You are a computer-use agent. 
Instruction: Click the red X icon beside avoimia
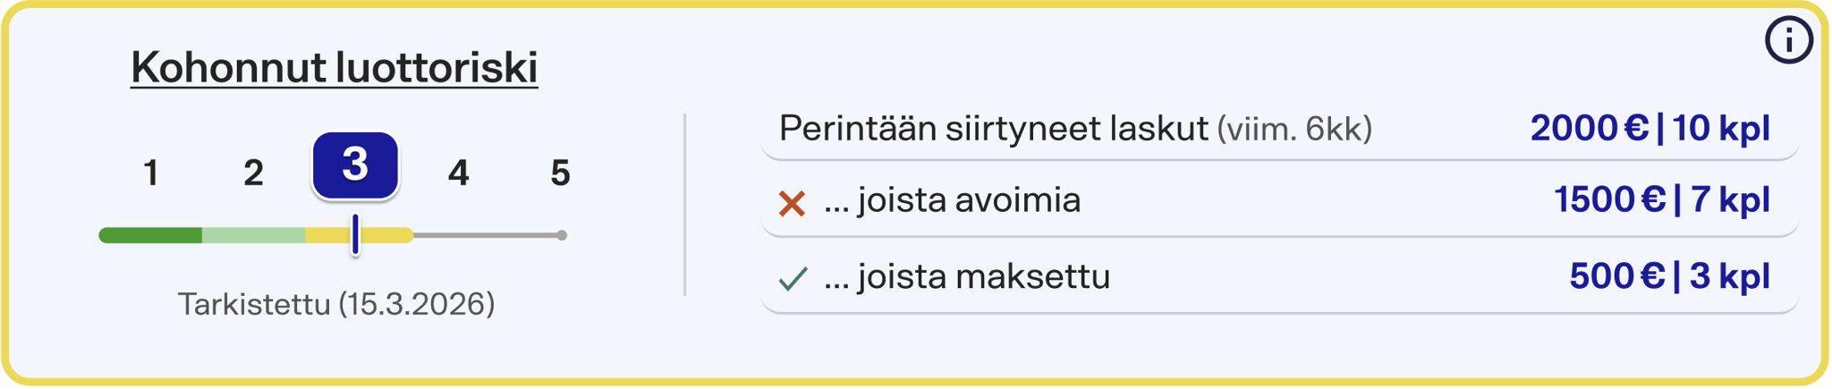coord(792,204)
